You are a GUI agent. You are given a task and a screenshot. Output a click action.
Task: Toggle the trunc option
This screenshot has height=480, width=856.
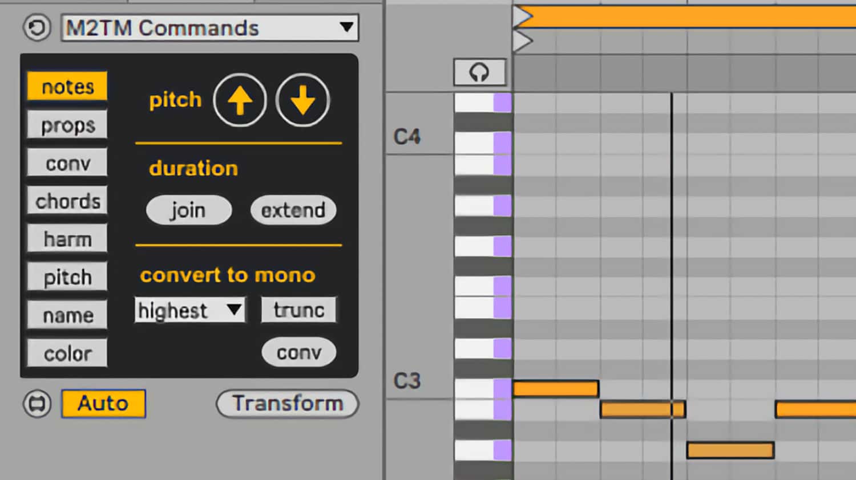click(299, 310)
